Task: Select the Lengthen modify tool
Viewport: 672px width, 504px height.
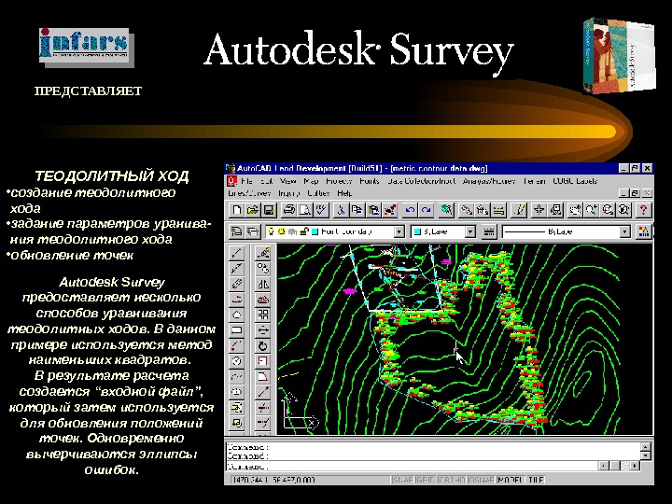Action: 263,392
